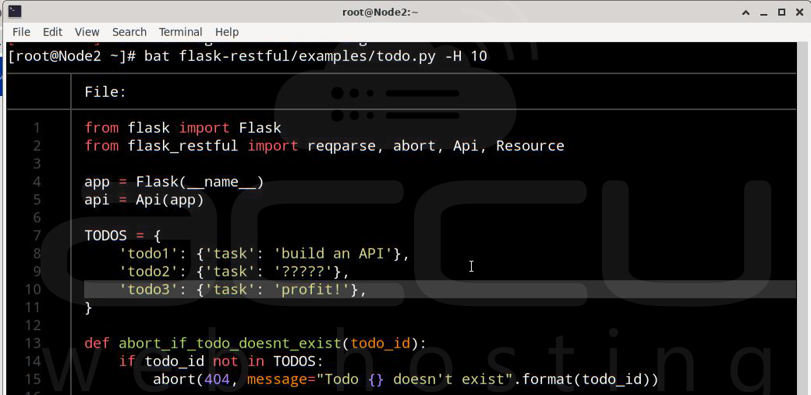
Task: Click the 'todo3' key
Action: point(149,290)
